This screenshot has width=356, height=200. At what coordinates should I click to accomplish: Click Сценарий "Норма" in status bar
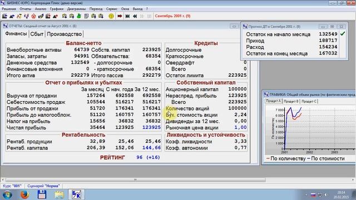click(x=43, y=186)
